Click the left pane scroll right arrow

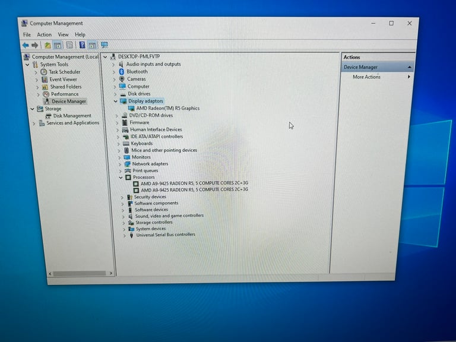click(111, 273)
